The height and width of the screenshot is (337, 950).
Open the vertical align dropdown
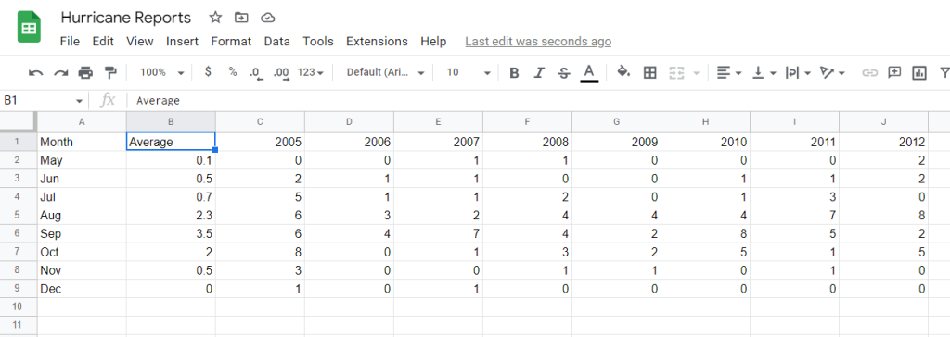click(764, 72)
